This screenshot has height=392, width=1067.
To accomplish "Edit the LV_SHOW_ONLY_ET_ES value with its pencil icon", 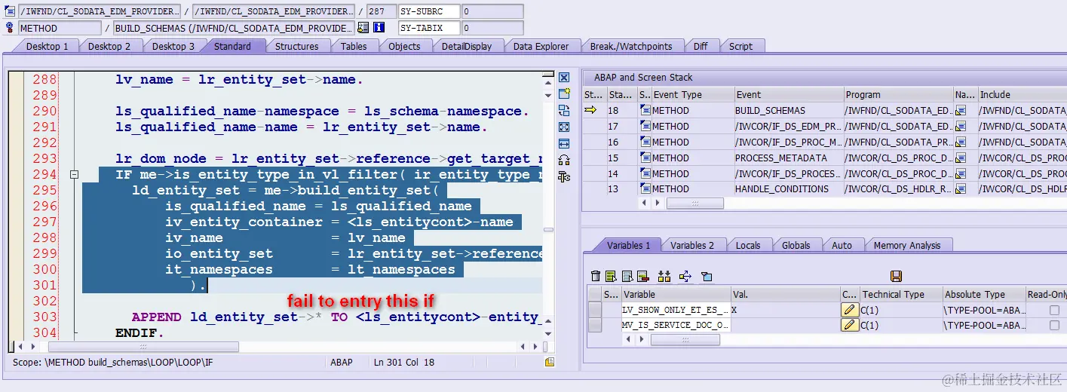I will (x=850, y=310).
